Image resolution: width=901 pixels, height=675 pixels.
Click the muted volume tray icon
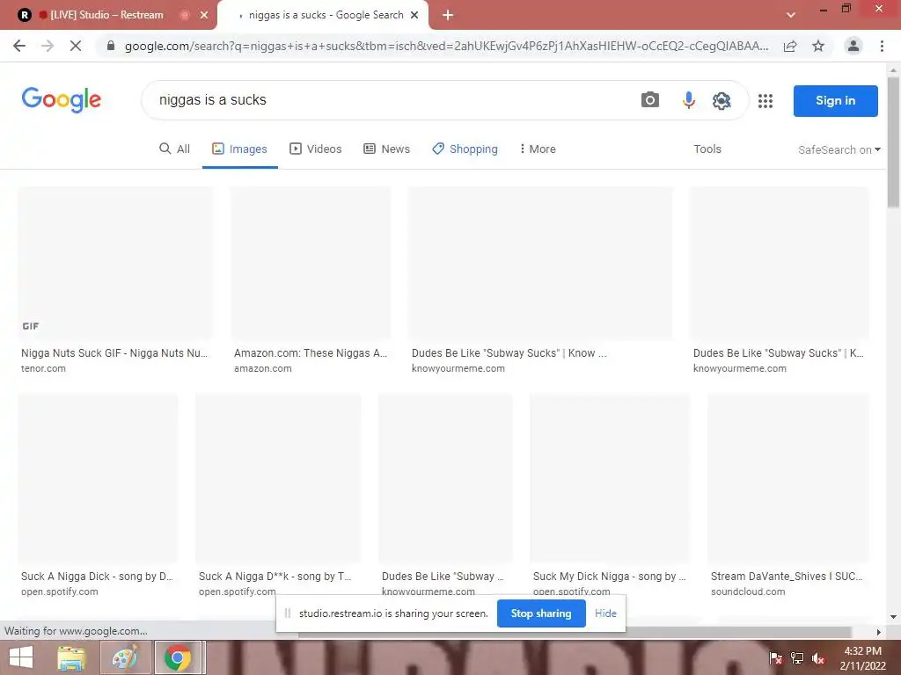click(x=818, y=657)
